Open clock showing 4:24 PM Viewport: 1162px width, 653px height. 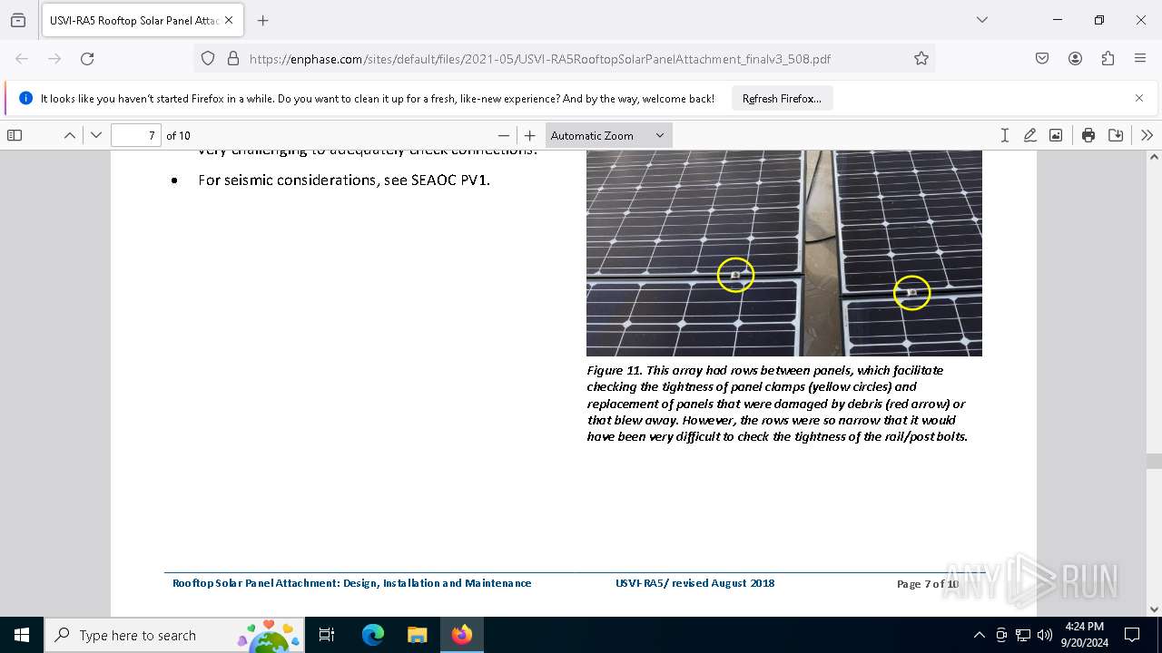click(x=1084, y=635)
